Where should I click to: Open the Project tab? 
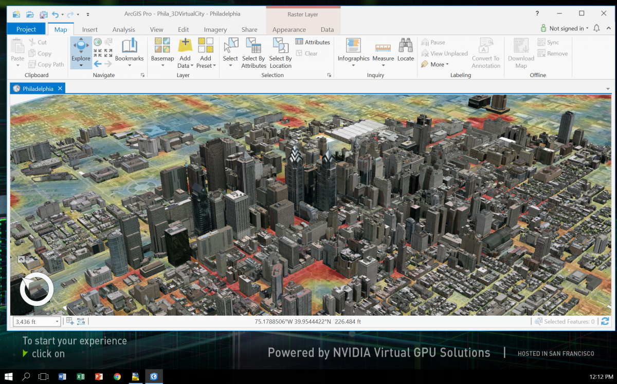point(26,29)
